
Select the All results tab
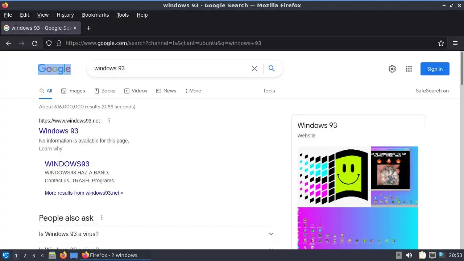[46, 91]
